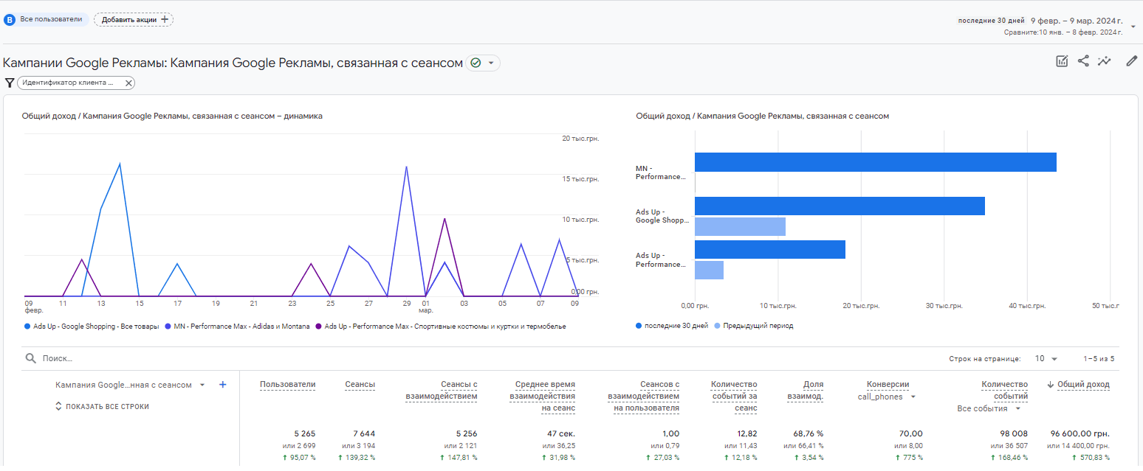Sort by the Сеансы column header
Screen dimensions: 1143x471
click(360, 384)
